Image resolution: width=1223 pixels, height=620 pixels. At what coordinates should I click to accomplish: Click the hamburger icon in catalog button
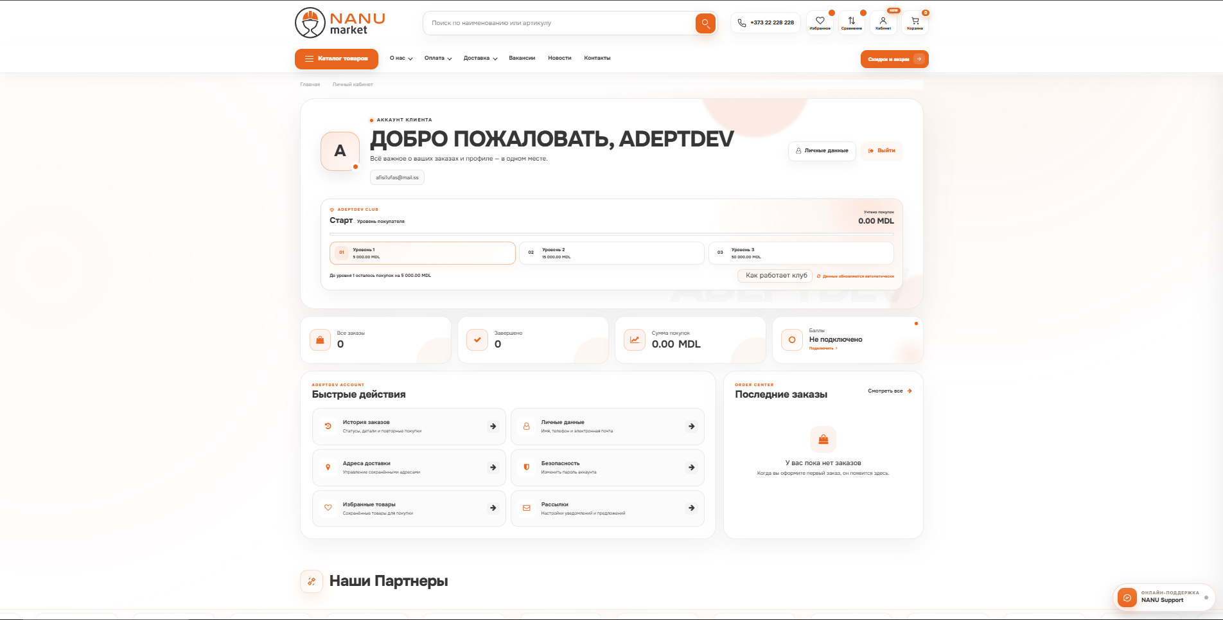click(x=309, y=58)
